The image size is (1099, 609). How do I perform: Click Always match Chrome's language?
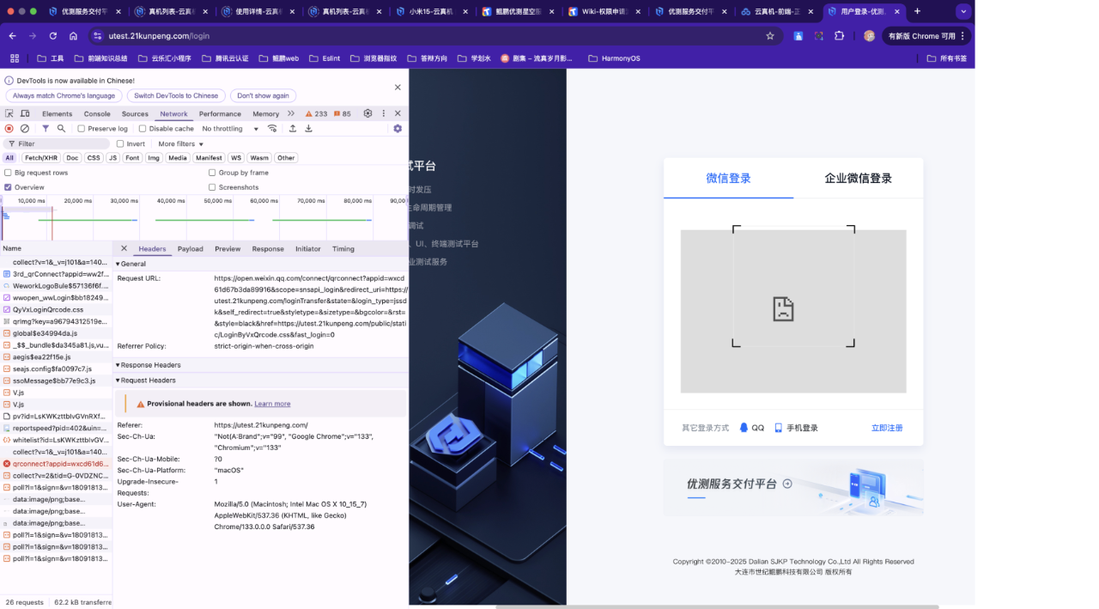pos(64,95)
